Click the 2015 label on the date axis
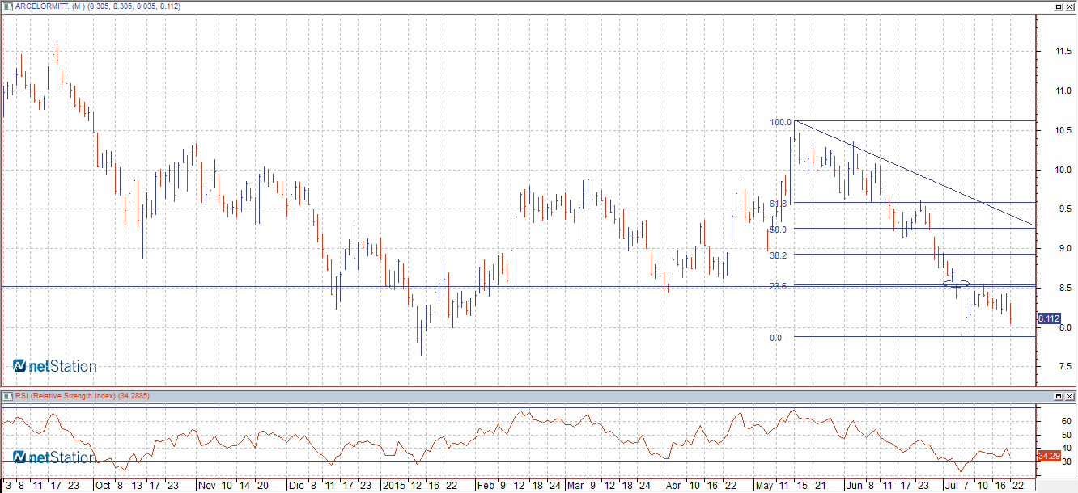This screenshot has height=493, width=1078. [393, 486]
